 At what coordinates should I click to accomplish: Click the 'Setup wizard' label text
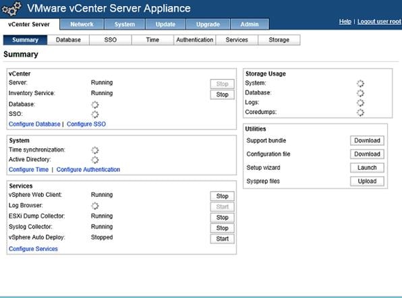tap(263, 168)
